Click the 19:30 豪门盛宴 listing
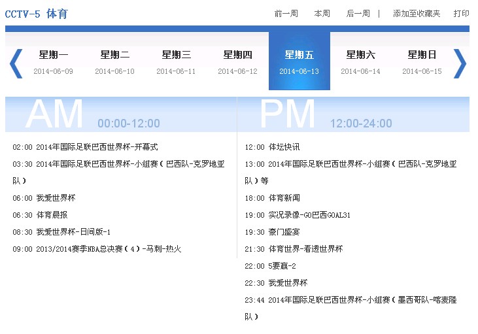 tap(272, 232)
